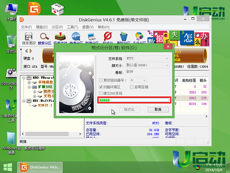Open the 簇大小 默认值(4096) dropdown

[x=148, y=65]
